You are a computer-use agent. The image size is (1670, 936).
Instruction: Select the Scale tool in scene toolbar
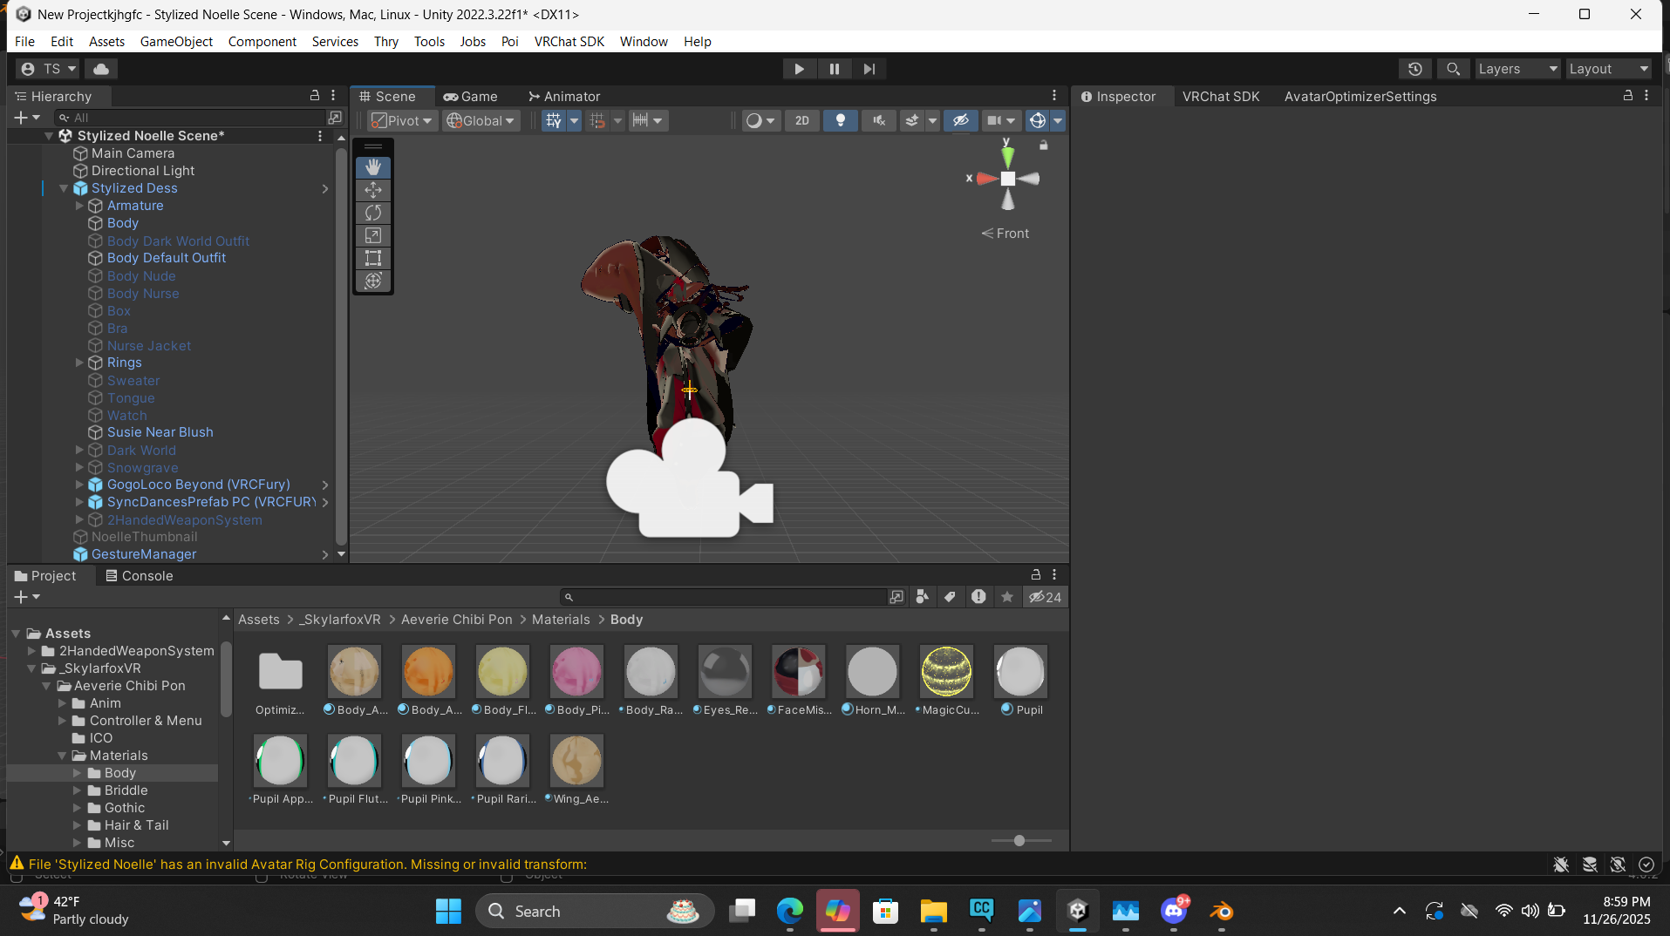pos(373,235)
